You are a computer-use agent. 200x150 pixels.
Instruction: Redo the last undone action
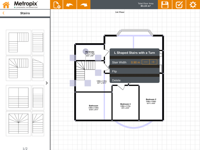coord(84,5)
